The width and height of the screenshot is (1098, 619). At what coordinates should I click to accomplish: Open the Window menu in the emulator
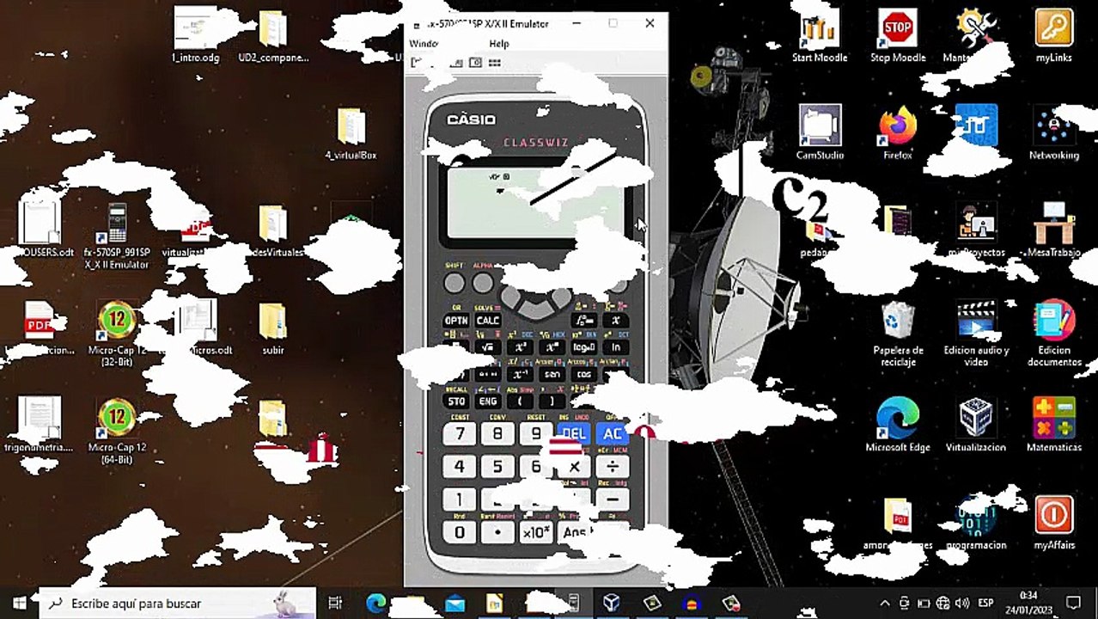[x=424, y=44]
